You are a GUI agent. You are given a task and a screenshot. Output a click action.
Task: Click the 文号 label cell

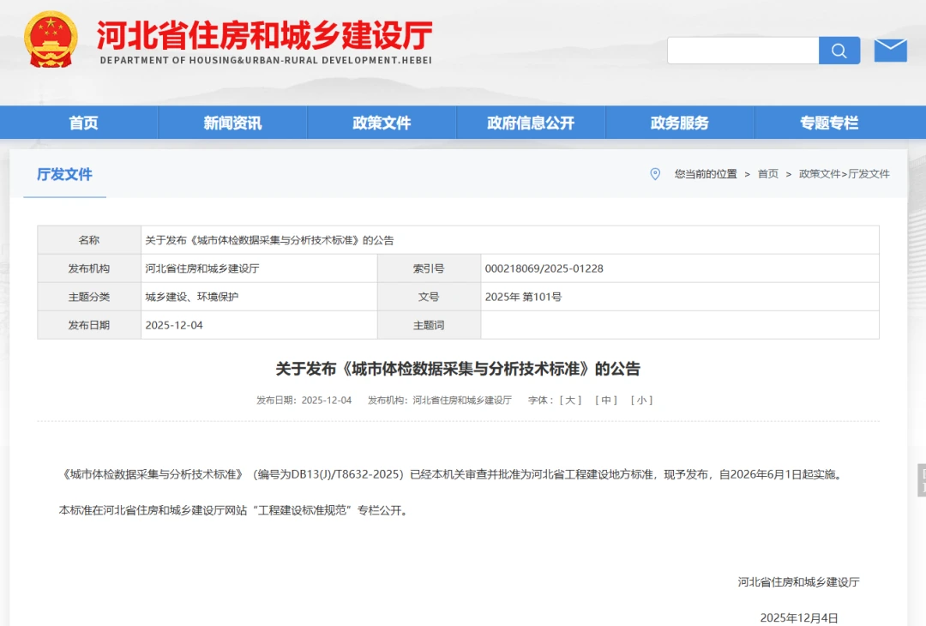pos(429,297)
